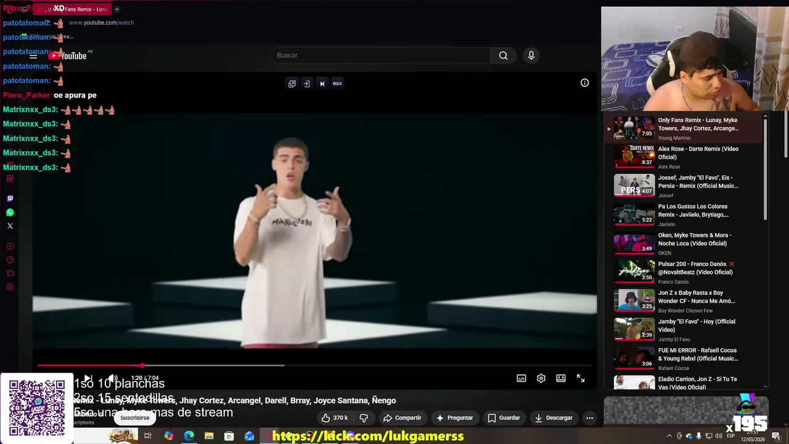Click the Suscribirse button

point(134,418)
